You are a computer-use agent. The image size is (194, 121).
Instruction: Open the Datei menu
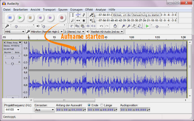[7, 10]
